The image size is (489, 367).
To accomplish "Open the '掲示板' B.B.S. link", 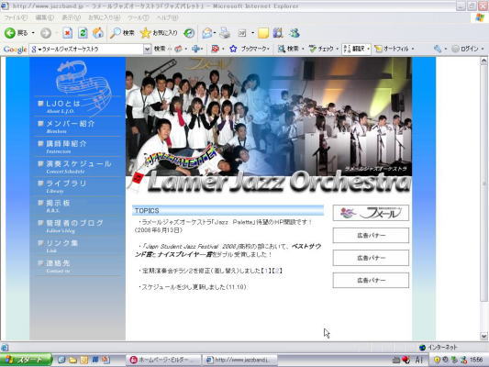I will pos(54,206).
